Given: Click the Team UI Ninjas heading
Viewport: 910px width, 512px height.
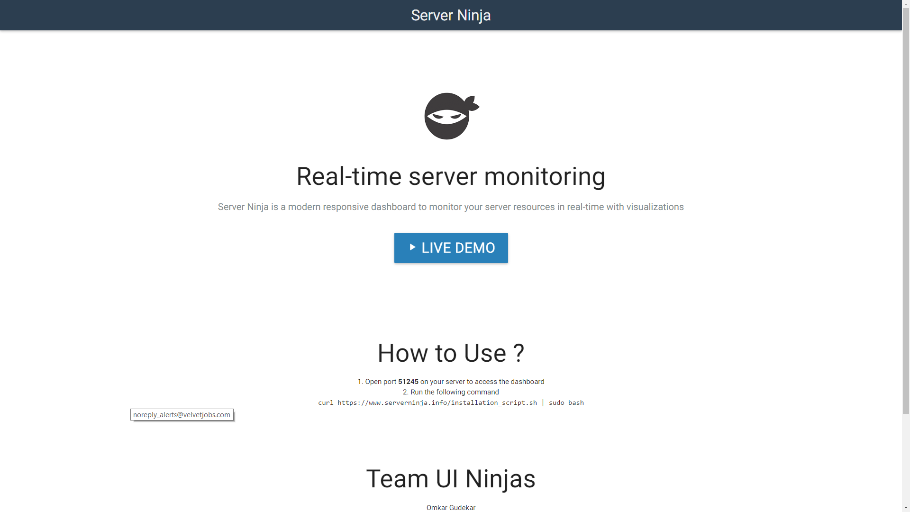Looking at the screenshot, I should click(x=450, y=479).
